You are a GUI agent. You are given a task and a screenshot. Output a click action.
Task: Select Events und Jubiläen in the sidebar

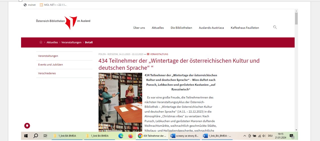pos(50,65)
